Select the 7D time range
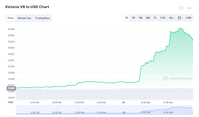The height and width of the screenshot is (117, 199). pos(133,18)
